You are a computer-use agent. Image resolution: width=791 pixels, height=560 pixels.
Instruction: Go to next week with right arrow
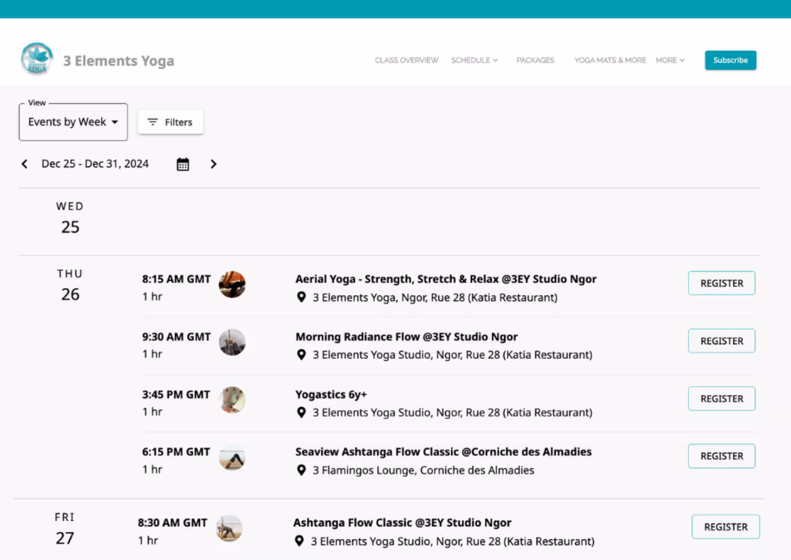pyautogui.click(x=213, y=164)
